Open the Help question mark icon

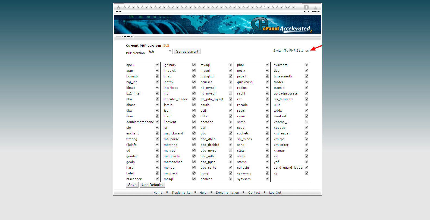tap(306, 8)
